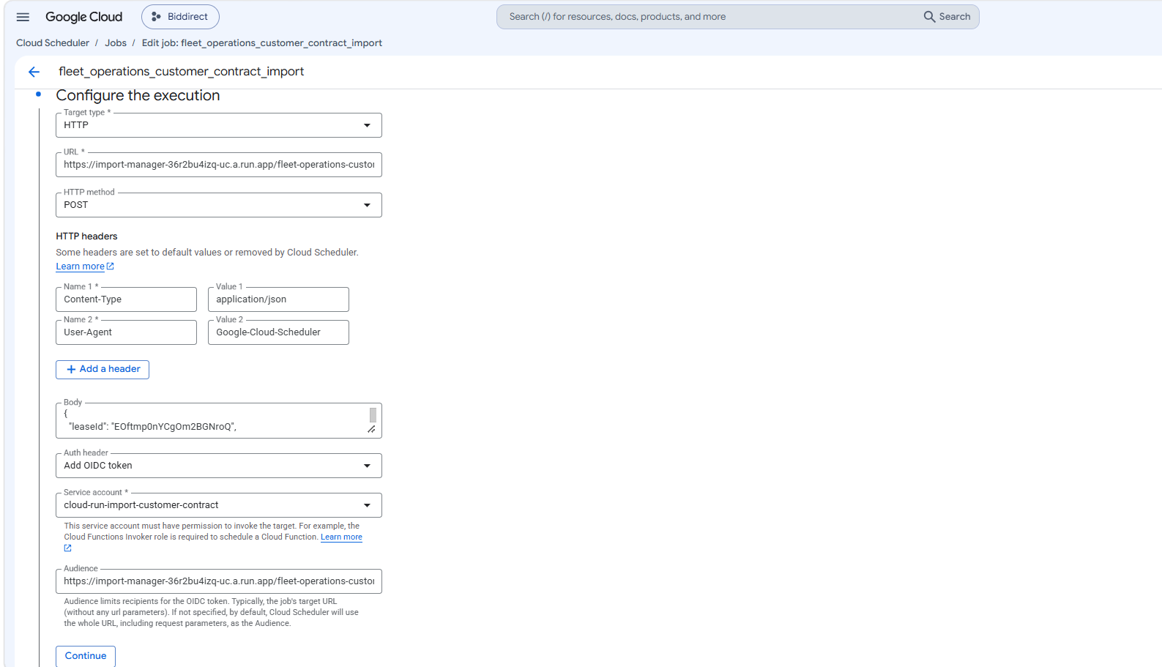Focus the URL input field

point(219,165)
